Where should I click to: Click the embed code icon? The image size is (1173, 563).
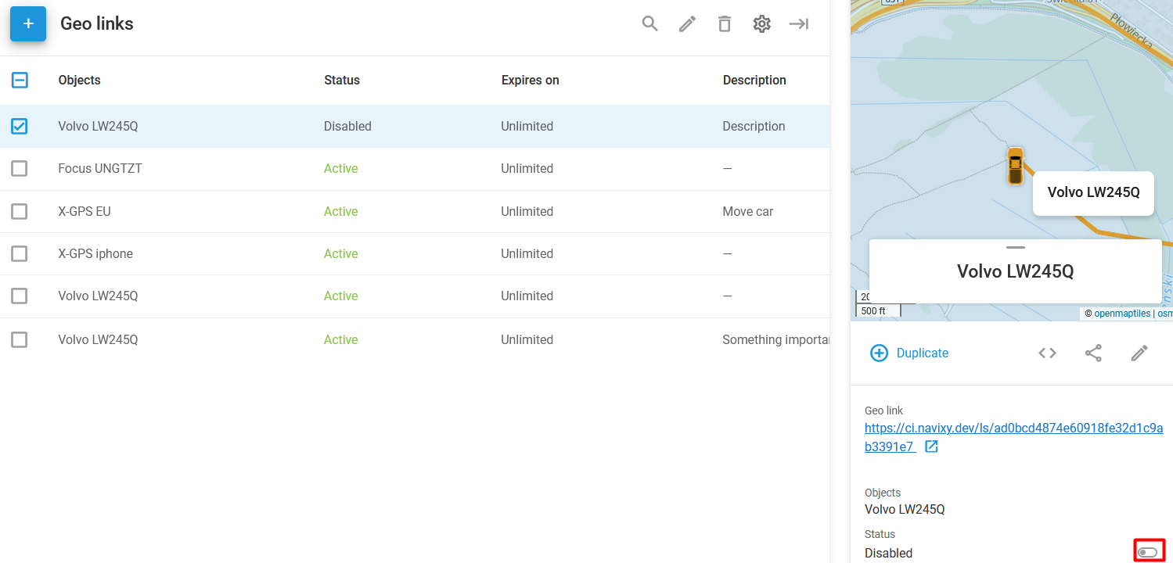(x=1047, y=353)
